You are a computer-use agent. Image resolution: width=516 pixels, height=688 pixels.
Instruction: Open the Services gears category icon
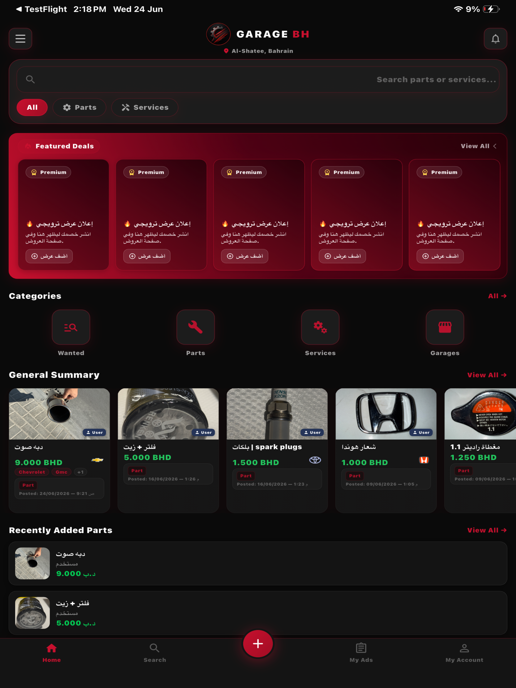pos(320,327)
